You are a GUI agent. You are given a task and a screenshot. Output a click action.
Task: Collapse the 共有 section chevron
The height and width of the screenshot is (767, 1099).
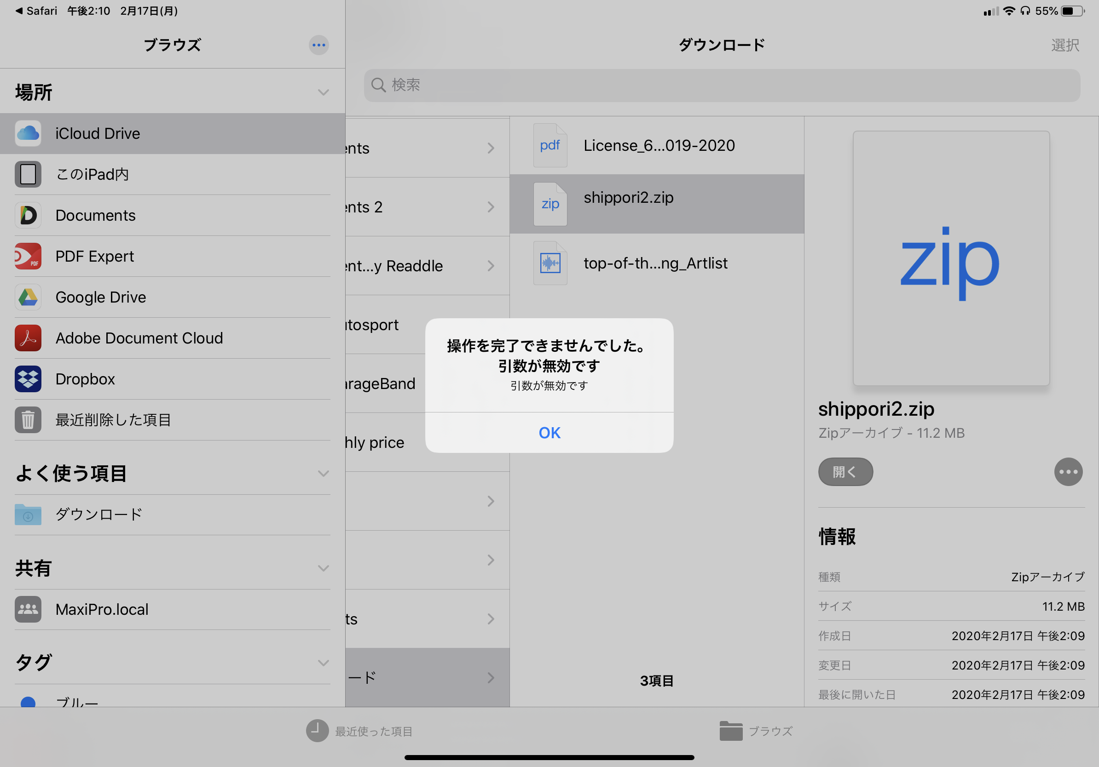pyautogui.click(x=324, y=568)
